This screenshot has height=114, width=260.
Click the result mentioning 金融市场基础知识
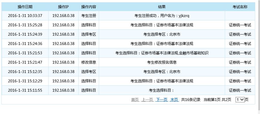(162, 53)
